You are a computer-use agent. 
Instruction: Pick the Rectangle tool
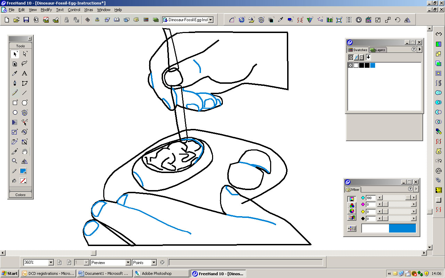15,103
